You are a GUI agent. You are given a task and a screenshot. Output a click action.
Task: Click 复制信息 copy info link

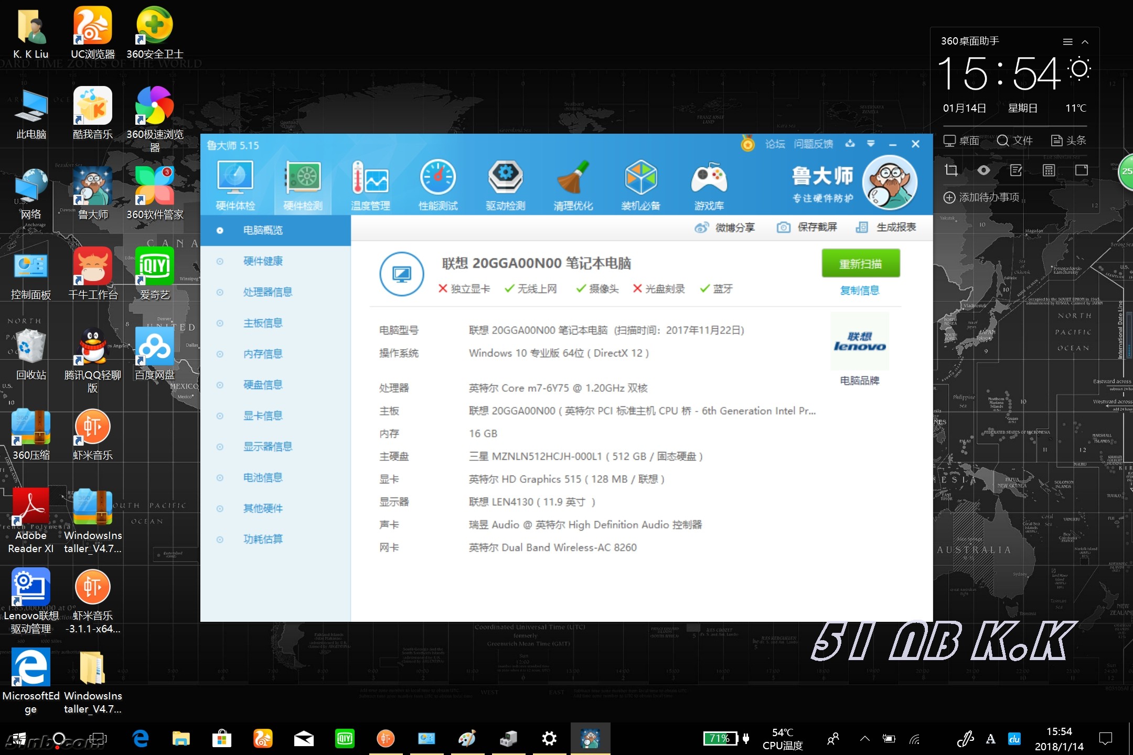(859, 290)
